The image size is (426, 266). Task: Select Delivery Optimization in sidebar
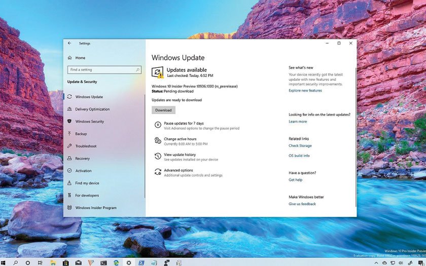[92, 109]
